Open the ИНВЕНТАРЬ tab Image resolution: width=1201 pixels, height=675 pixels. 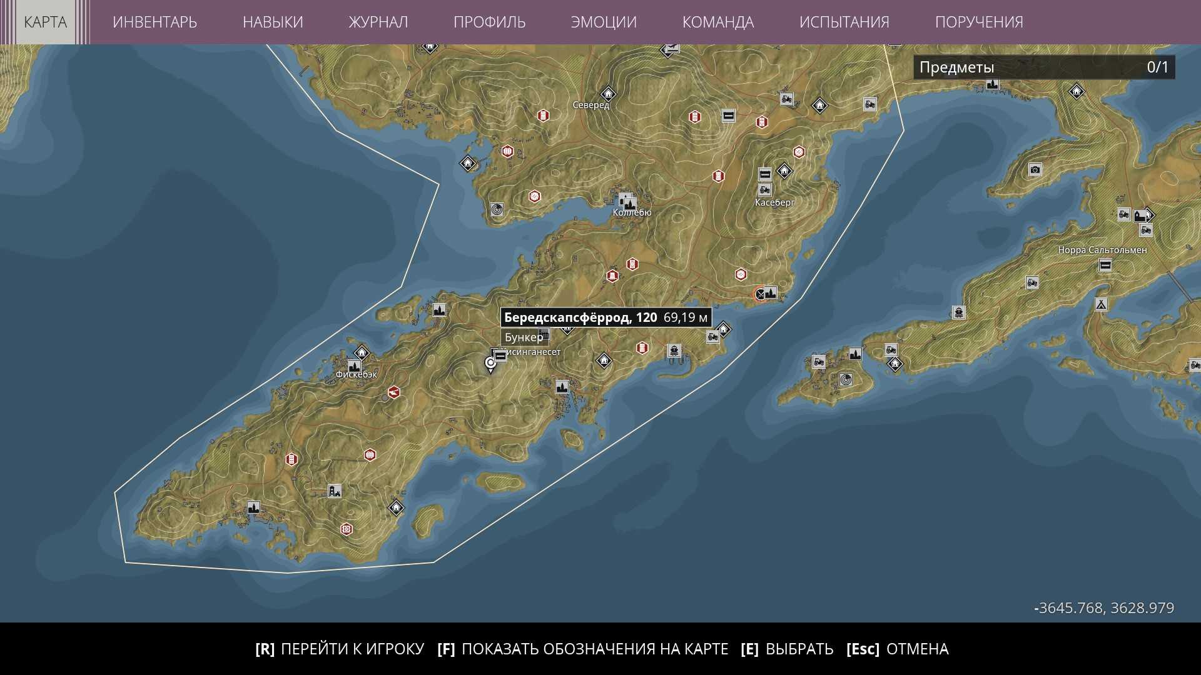(155, 22)
